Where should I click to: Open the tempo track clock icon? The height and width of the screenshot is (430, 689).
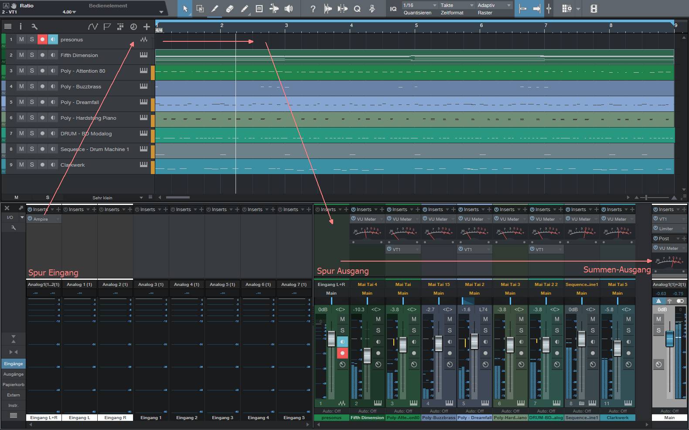pos(133,27)
